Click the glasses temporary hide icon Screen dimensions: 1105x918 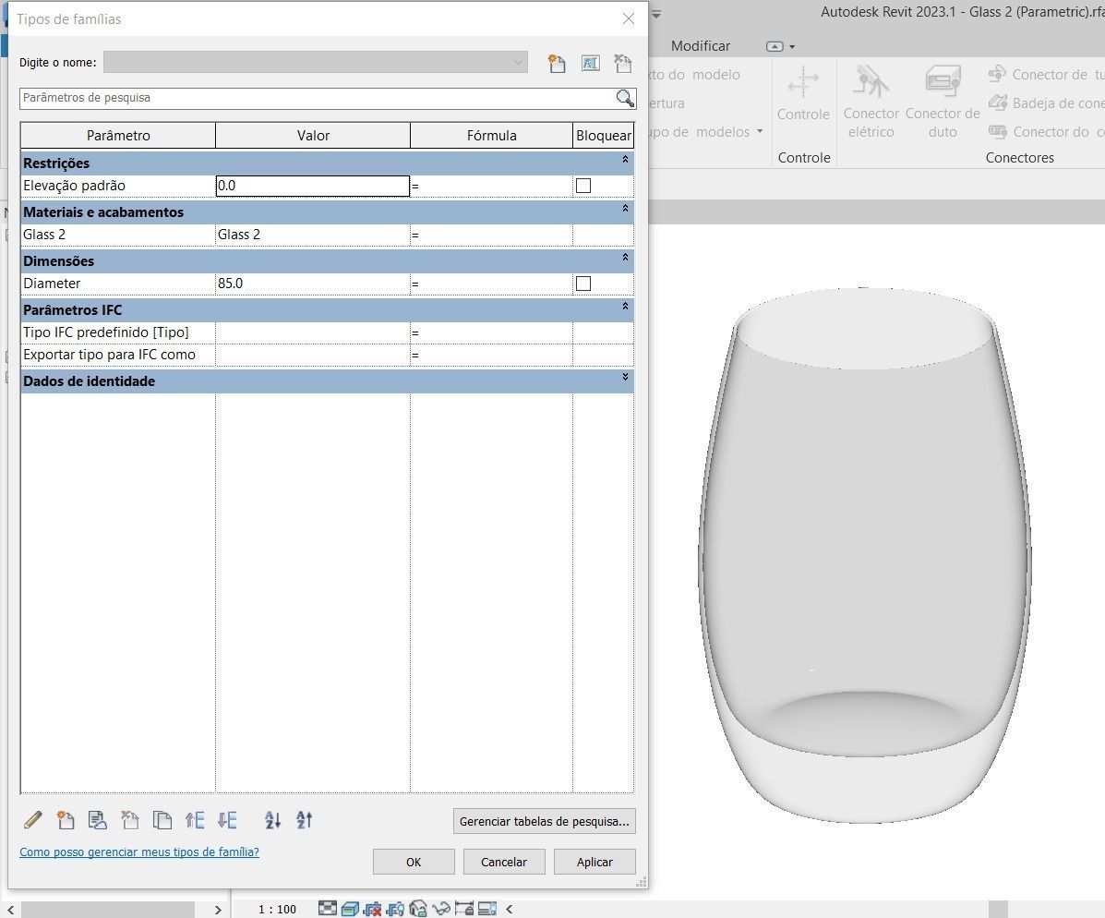tap(440, 909)
